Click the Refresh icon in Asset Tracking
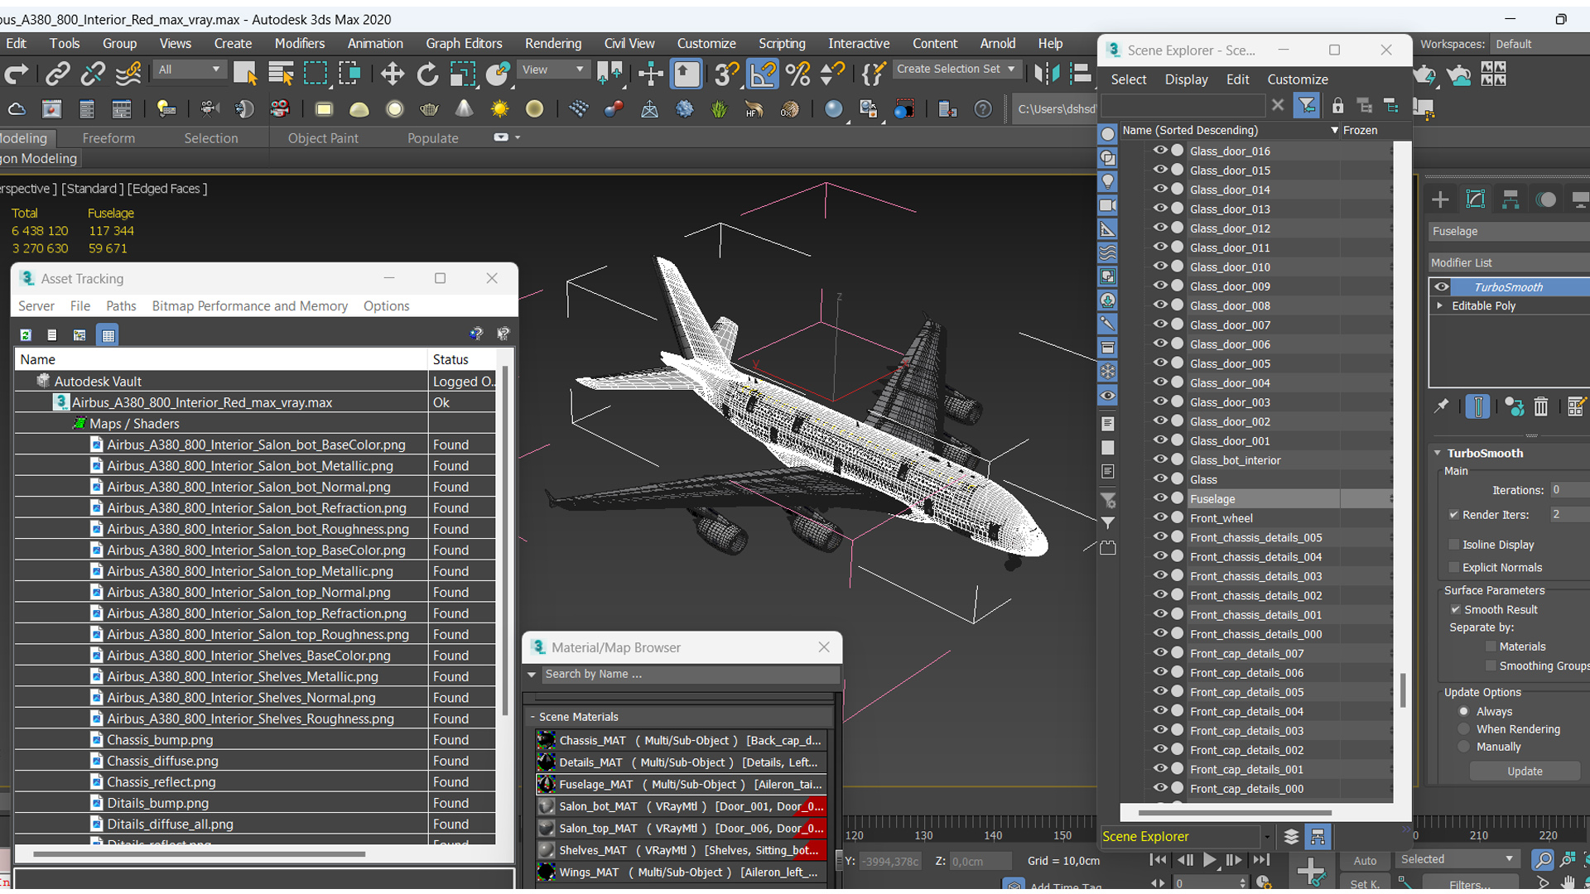This screenshot has width=1590, height=894. [26, 334]
